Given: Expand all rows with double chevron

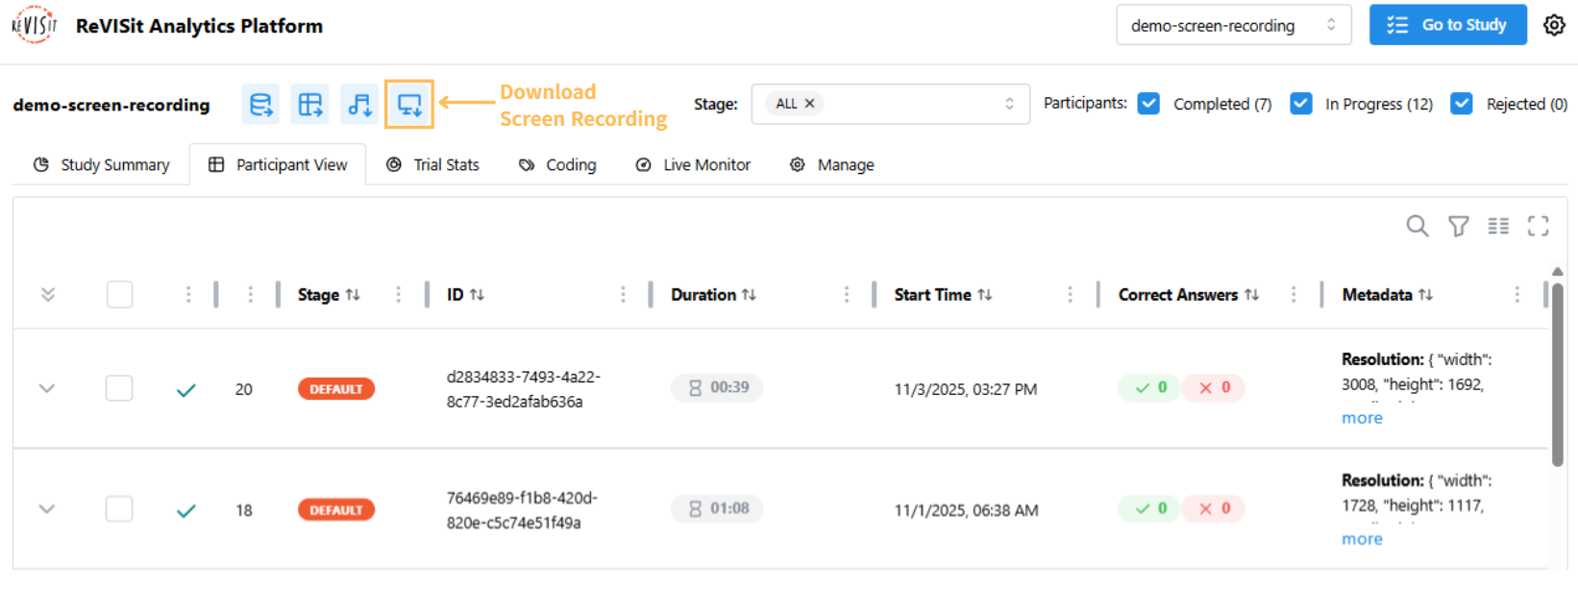Looking at the screenshot, I should (48, 295).
